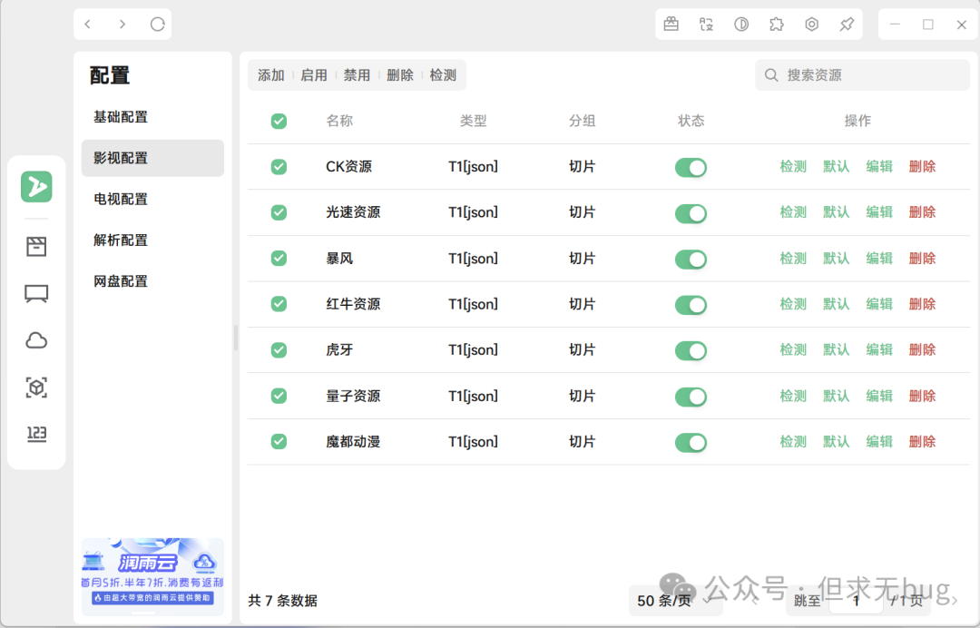Open 网盘配置 in the config menu
Viewport: 980px width, 628px height.
121,281
